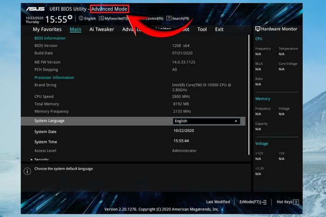Click the Version 2.20.1276 copyright text
Screen dimensions: 326x217
point(161,209)
